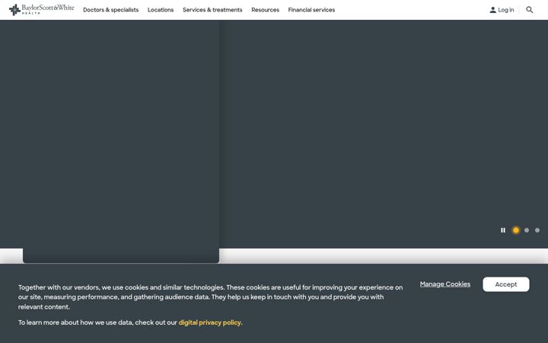Open the Doctors & specialists menu
This screenshot has width=548, height=343.
pyautogui.click(x=111, y=10)
